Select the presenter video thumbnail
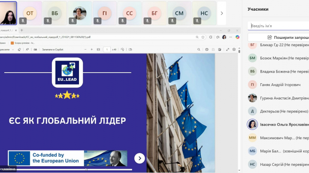This screenshot has width=309, height=173. (8, 13)
